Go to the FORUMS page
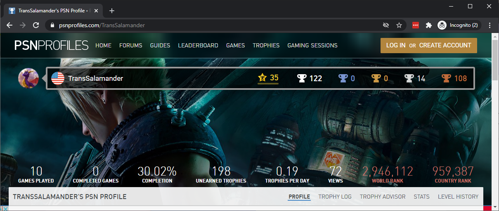 (131, 45)
